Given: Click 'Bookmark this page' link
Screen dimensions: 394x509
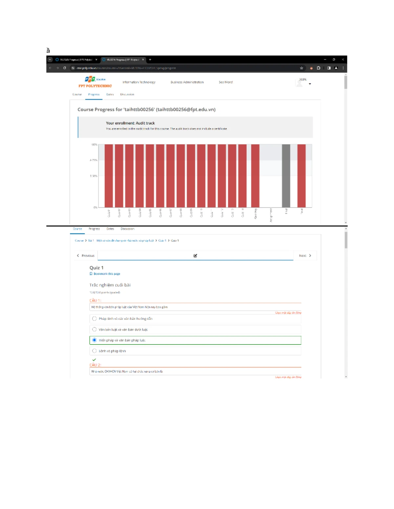Looking at the screenshot, I should click(x=105, y=274).
